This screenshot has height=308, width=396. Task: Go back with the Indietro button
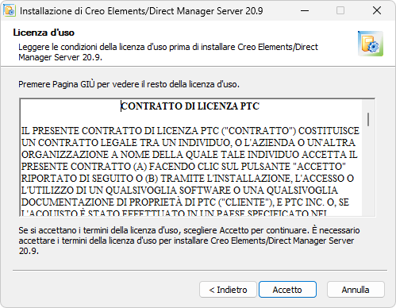click(x=228, y=290)
